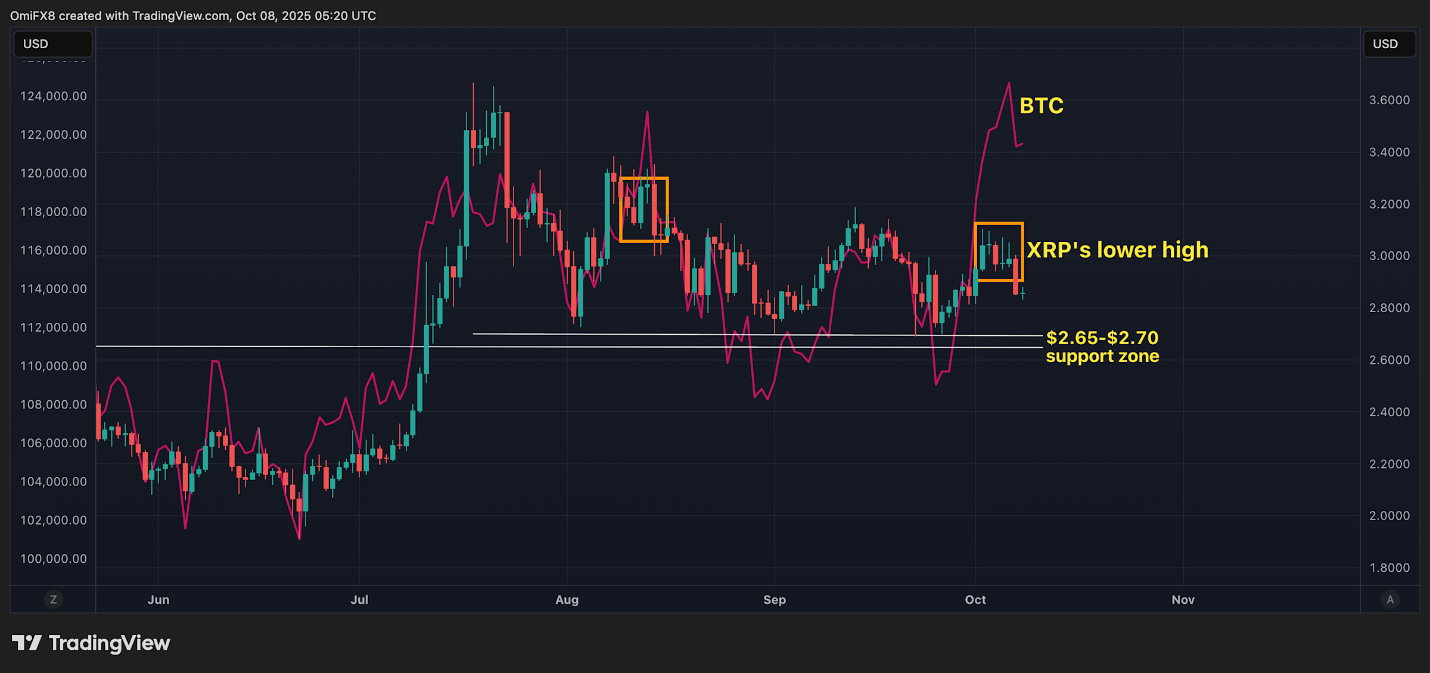This screenshot has width=1430, height=673.
Task: Click 3.6000 on the right price scale
Action: 1389,100
